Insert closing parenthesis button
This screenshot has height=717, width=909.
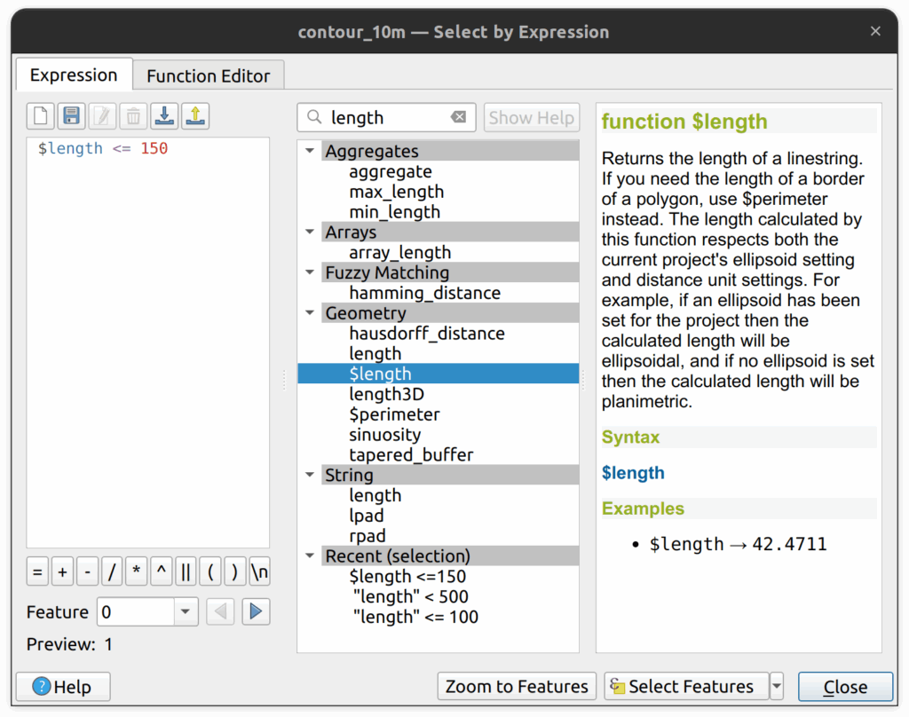pos(234,572)
